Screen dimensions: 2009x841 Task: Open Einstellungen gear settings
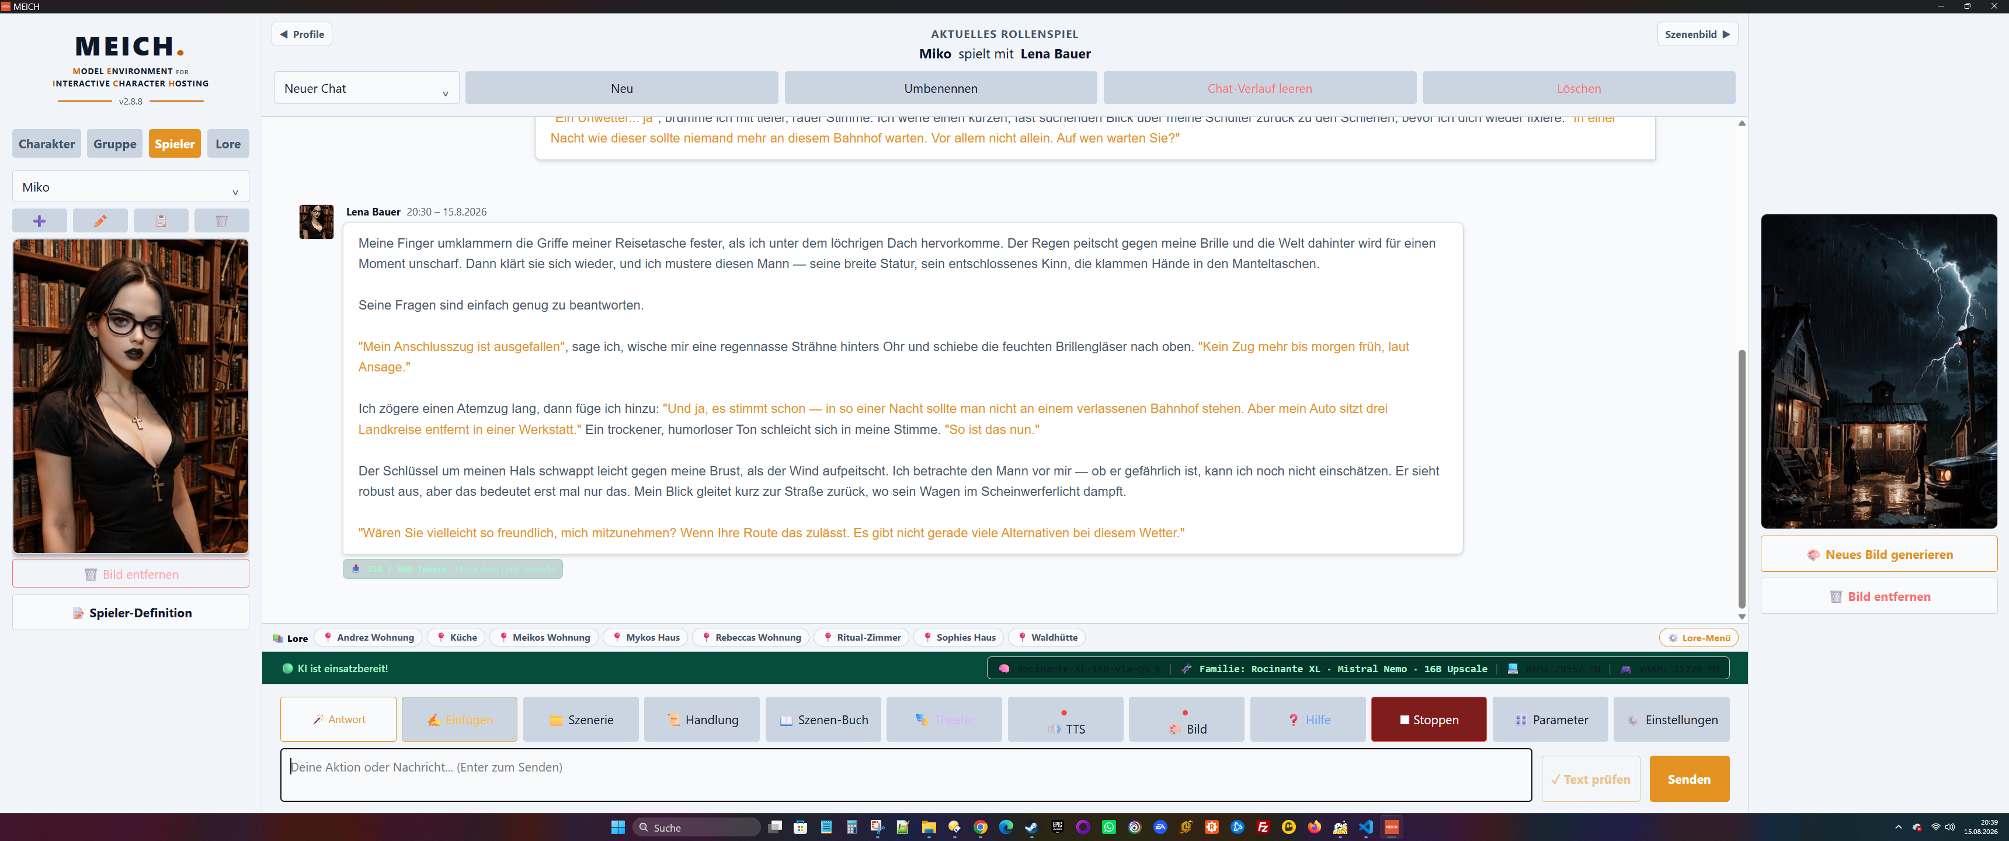pos(1672,720)
